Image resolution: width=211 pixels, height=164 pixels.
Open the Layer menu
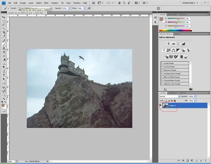pos(31,3)
